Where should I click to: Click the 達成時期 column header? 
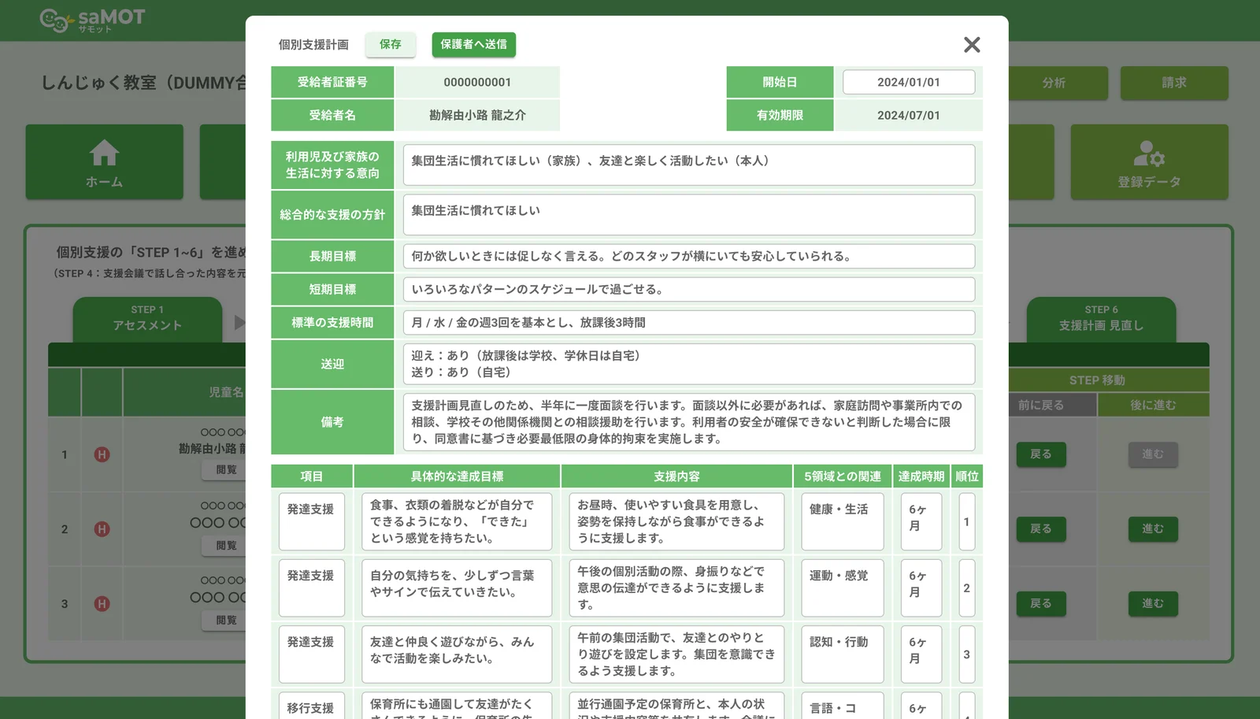921,476
